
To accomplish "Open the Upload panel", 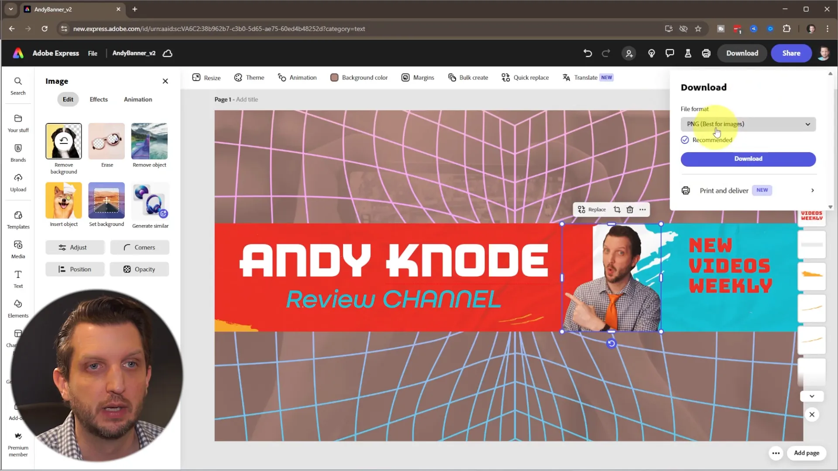I will pyautogui.click(x=18, y=183).
